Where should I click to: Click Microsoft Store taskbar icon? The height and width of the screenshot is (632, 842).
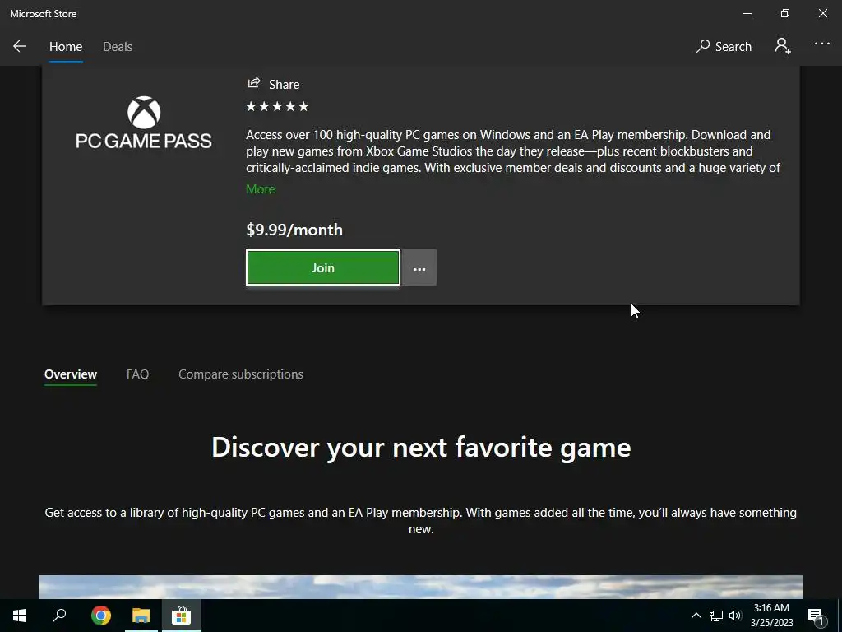click(182, 616)
